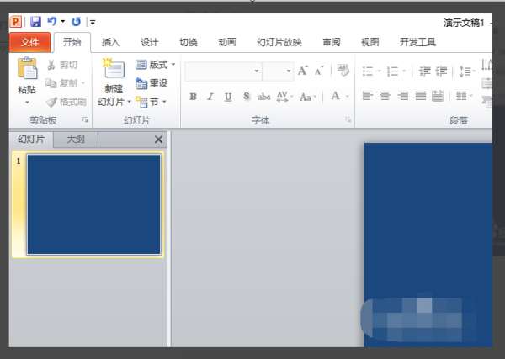Click the clear formatting eraser icon
The height and width of the screenshot is (359, 505).
[343, 70]
